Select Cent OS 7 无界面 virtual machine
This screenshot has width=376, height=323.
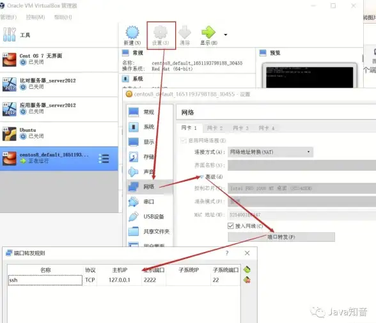point(59,59)
